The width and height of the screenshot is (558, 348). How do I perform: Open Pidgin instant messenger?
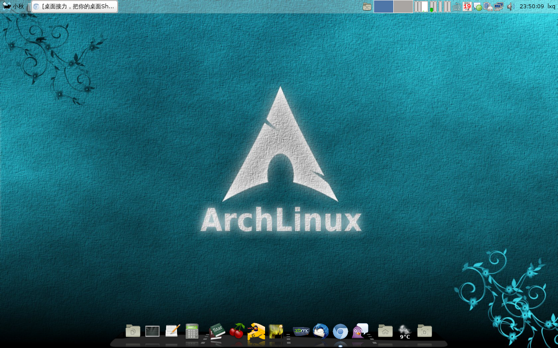[x=360, y=331]
